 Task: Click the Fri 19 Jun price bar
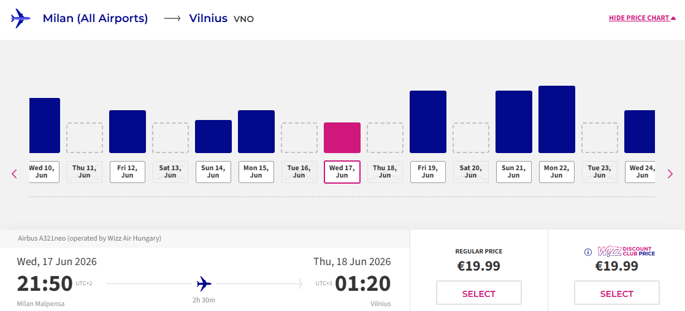coord(428,122)
